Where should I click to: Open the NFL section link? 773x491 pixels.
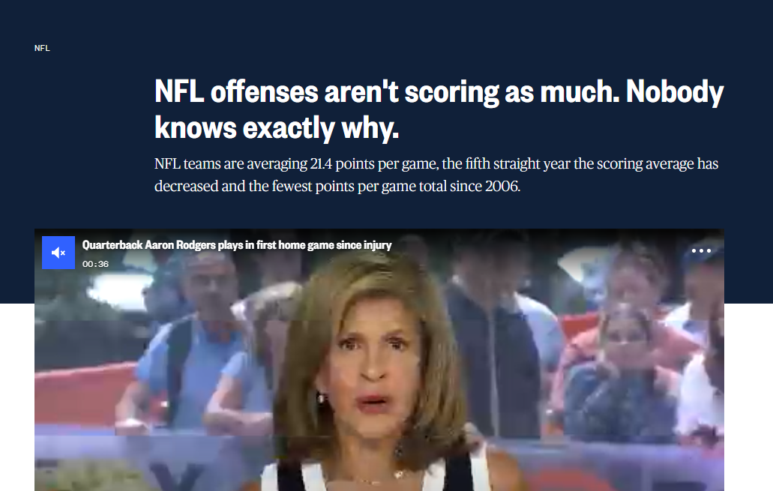click(x=43, y=48)
